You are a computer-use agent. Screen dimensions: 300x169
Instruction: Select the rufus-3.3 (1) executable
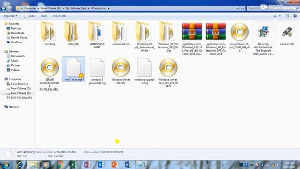[x=287, y=33]
